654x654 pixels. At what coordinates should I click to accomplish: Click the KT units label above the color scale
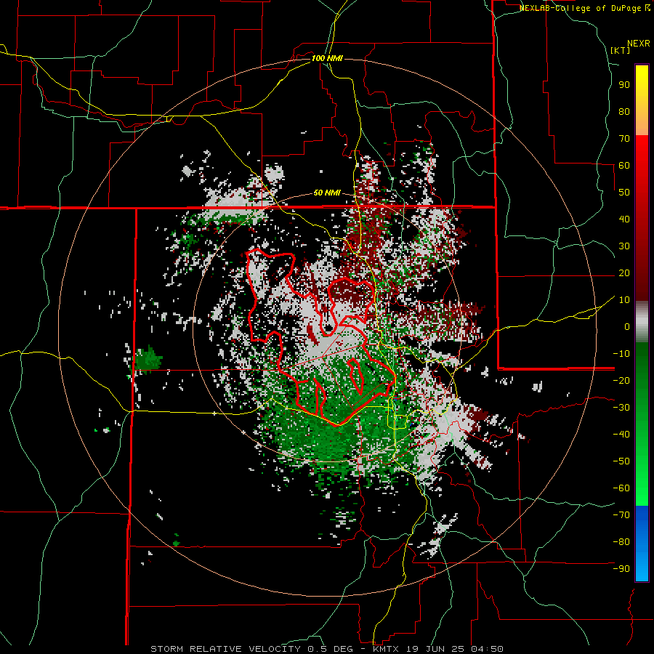tap(621, 50)
